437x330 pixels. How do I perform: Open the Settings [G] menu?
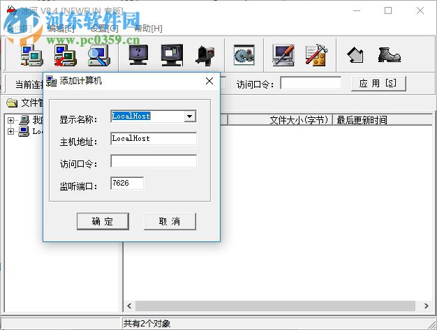tap(105, 28)
